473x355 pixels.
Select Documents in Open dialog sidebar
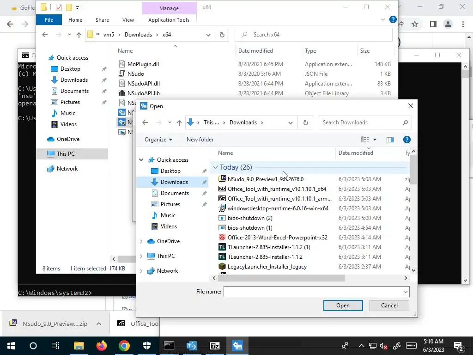175,193
